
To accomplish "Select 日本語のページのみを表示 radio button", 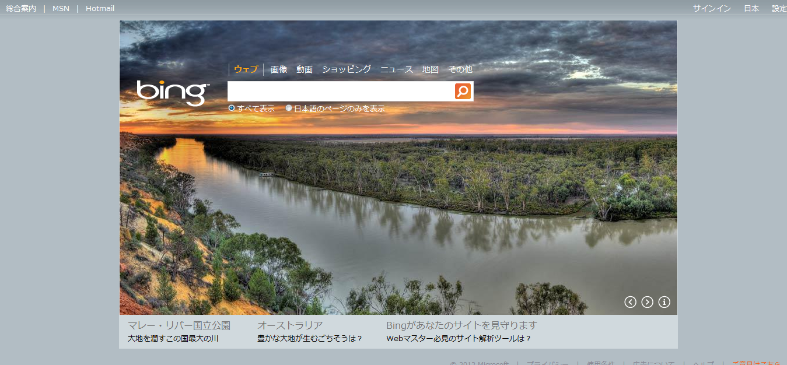I will 289,108.
